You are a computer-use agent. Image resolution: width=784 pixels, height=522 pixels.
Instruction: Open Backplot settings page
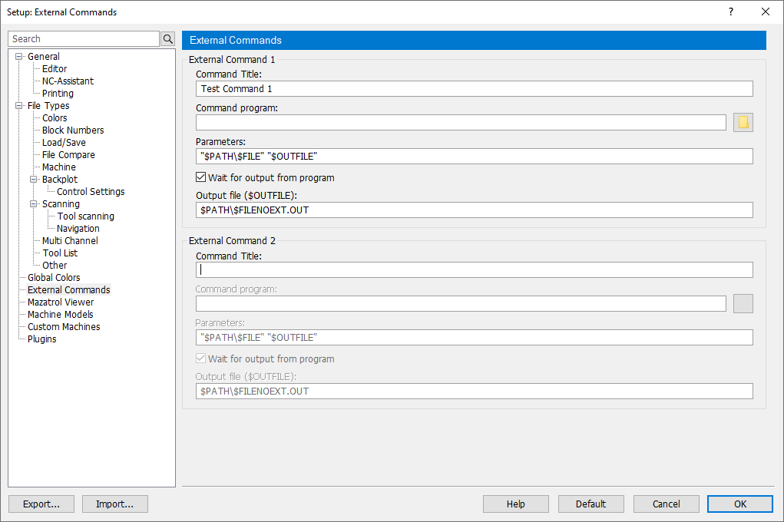59,180
